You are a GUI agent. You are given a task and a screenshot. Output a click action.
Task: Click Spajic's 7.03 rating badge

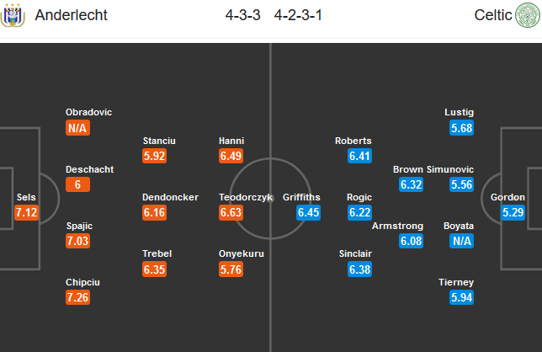pos(77,241)
